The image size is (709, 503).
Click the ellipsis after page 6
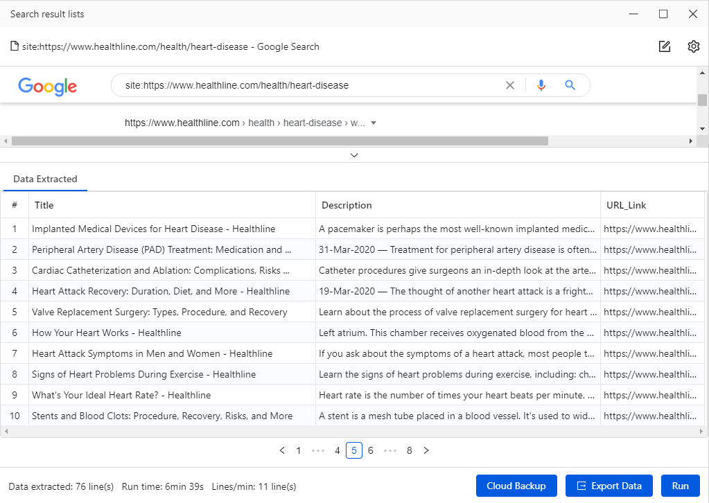pos(389,450)
